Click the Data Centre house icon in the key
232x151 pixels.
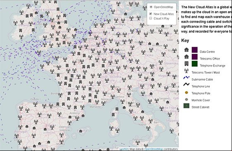click(x=187, y=50)
